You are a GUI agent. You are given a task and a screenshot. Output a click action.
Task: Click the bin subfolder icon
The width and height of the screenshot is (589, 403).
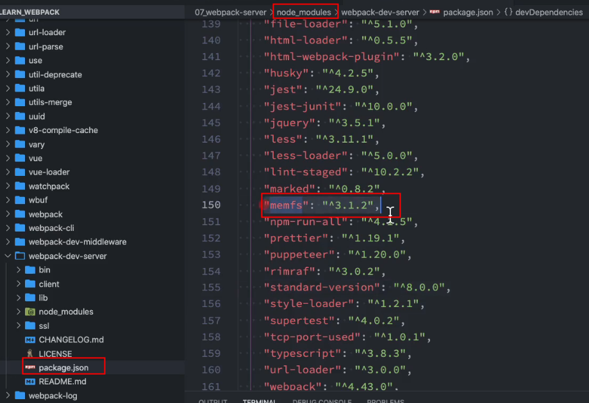pyautogui.click(x=30, y=270)
